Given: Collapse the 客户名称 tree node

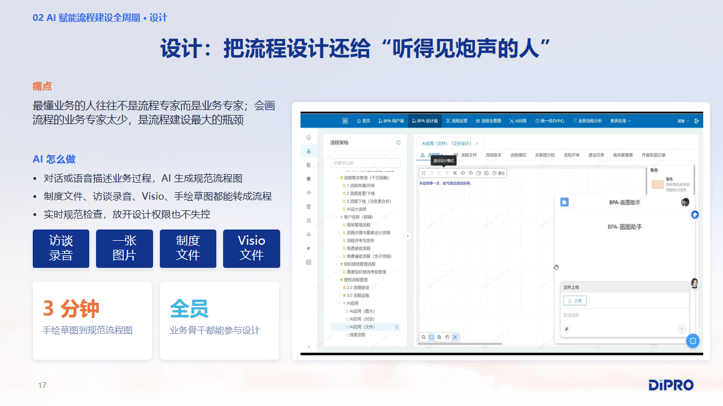Looking at the screenshot, I should click(336, 217).
